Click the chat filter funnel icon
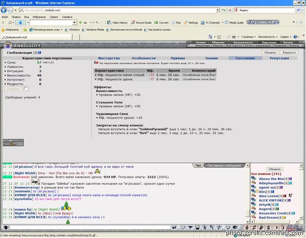Image resolution: width=306 pixels, height=238 pixels. pyautogui.click(x=190, y=227)
